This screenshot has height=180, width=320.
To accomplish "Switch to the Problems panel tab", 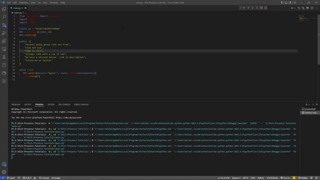I will [x=15, y=104].
